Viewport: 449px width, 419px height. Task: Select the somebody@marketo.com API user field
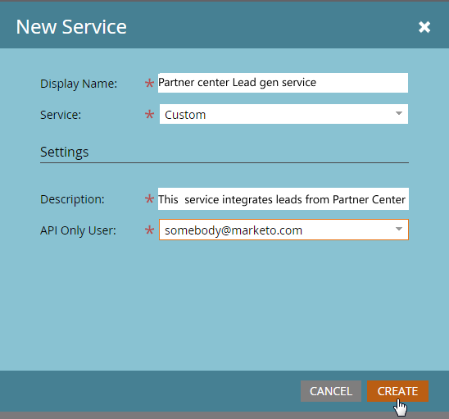click(x=283, y=230)
